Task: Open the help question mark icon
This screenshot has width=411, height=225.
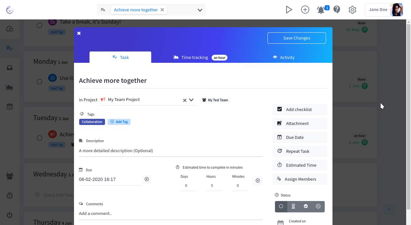Action: coord(337,10)
